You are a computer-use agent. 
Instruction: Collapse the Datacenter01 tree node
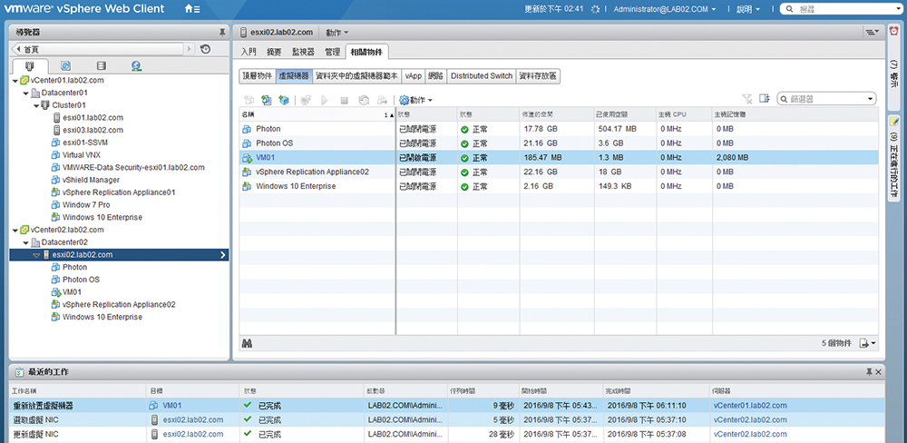pyautogui.click(x=26, y=93)
